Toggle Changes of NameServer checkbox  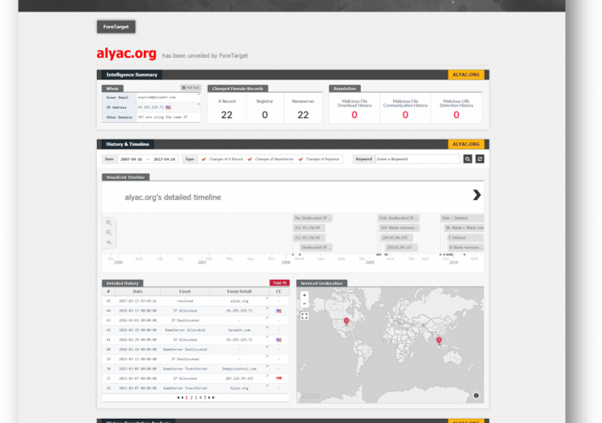click(x=250, y=159)
